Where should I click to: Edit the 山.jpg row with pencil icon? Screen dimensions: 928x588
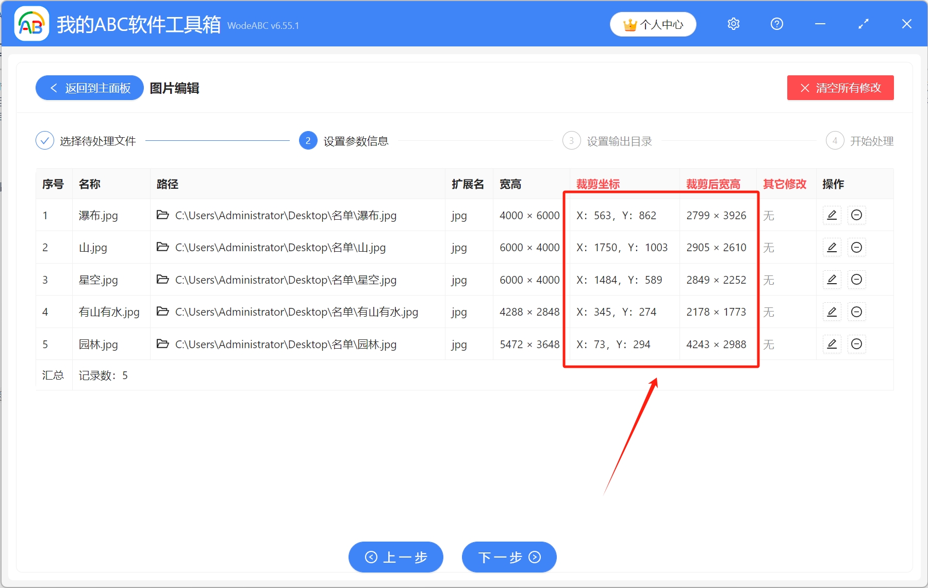[832, 248]
